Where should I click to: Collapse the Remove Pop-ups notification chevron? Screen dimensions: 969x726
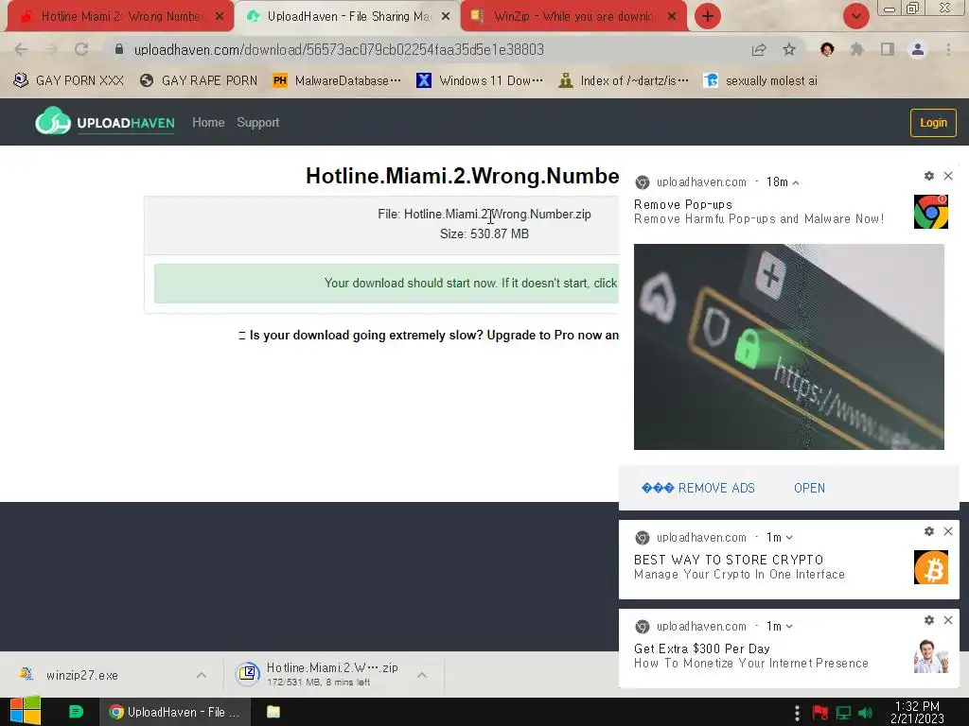click(796, 182)
